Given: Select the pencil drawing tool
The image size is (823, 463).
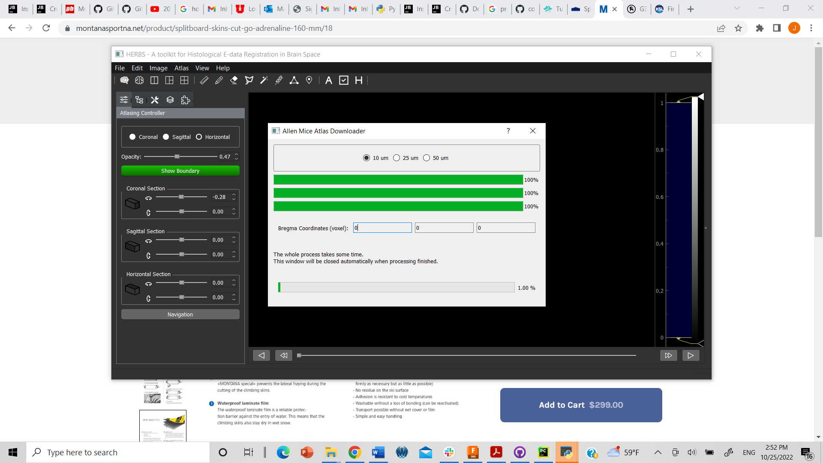Looking at the screenshot, I should 219,80.
